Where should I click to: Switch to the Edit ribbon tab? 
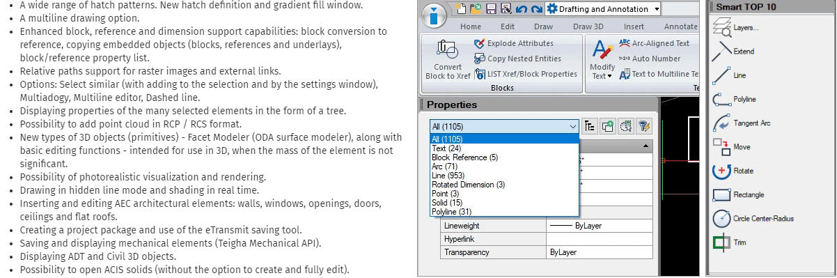[x=508, y=26]
